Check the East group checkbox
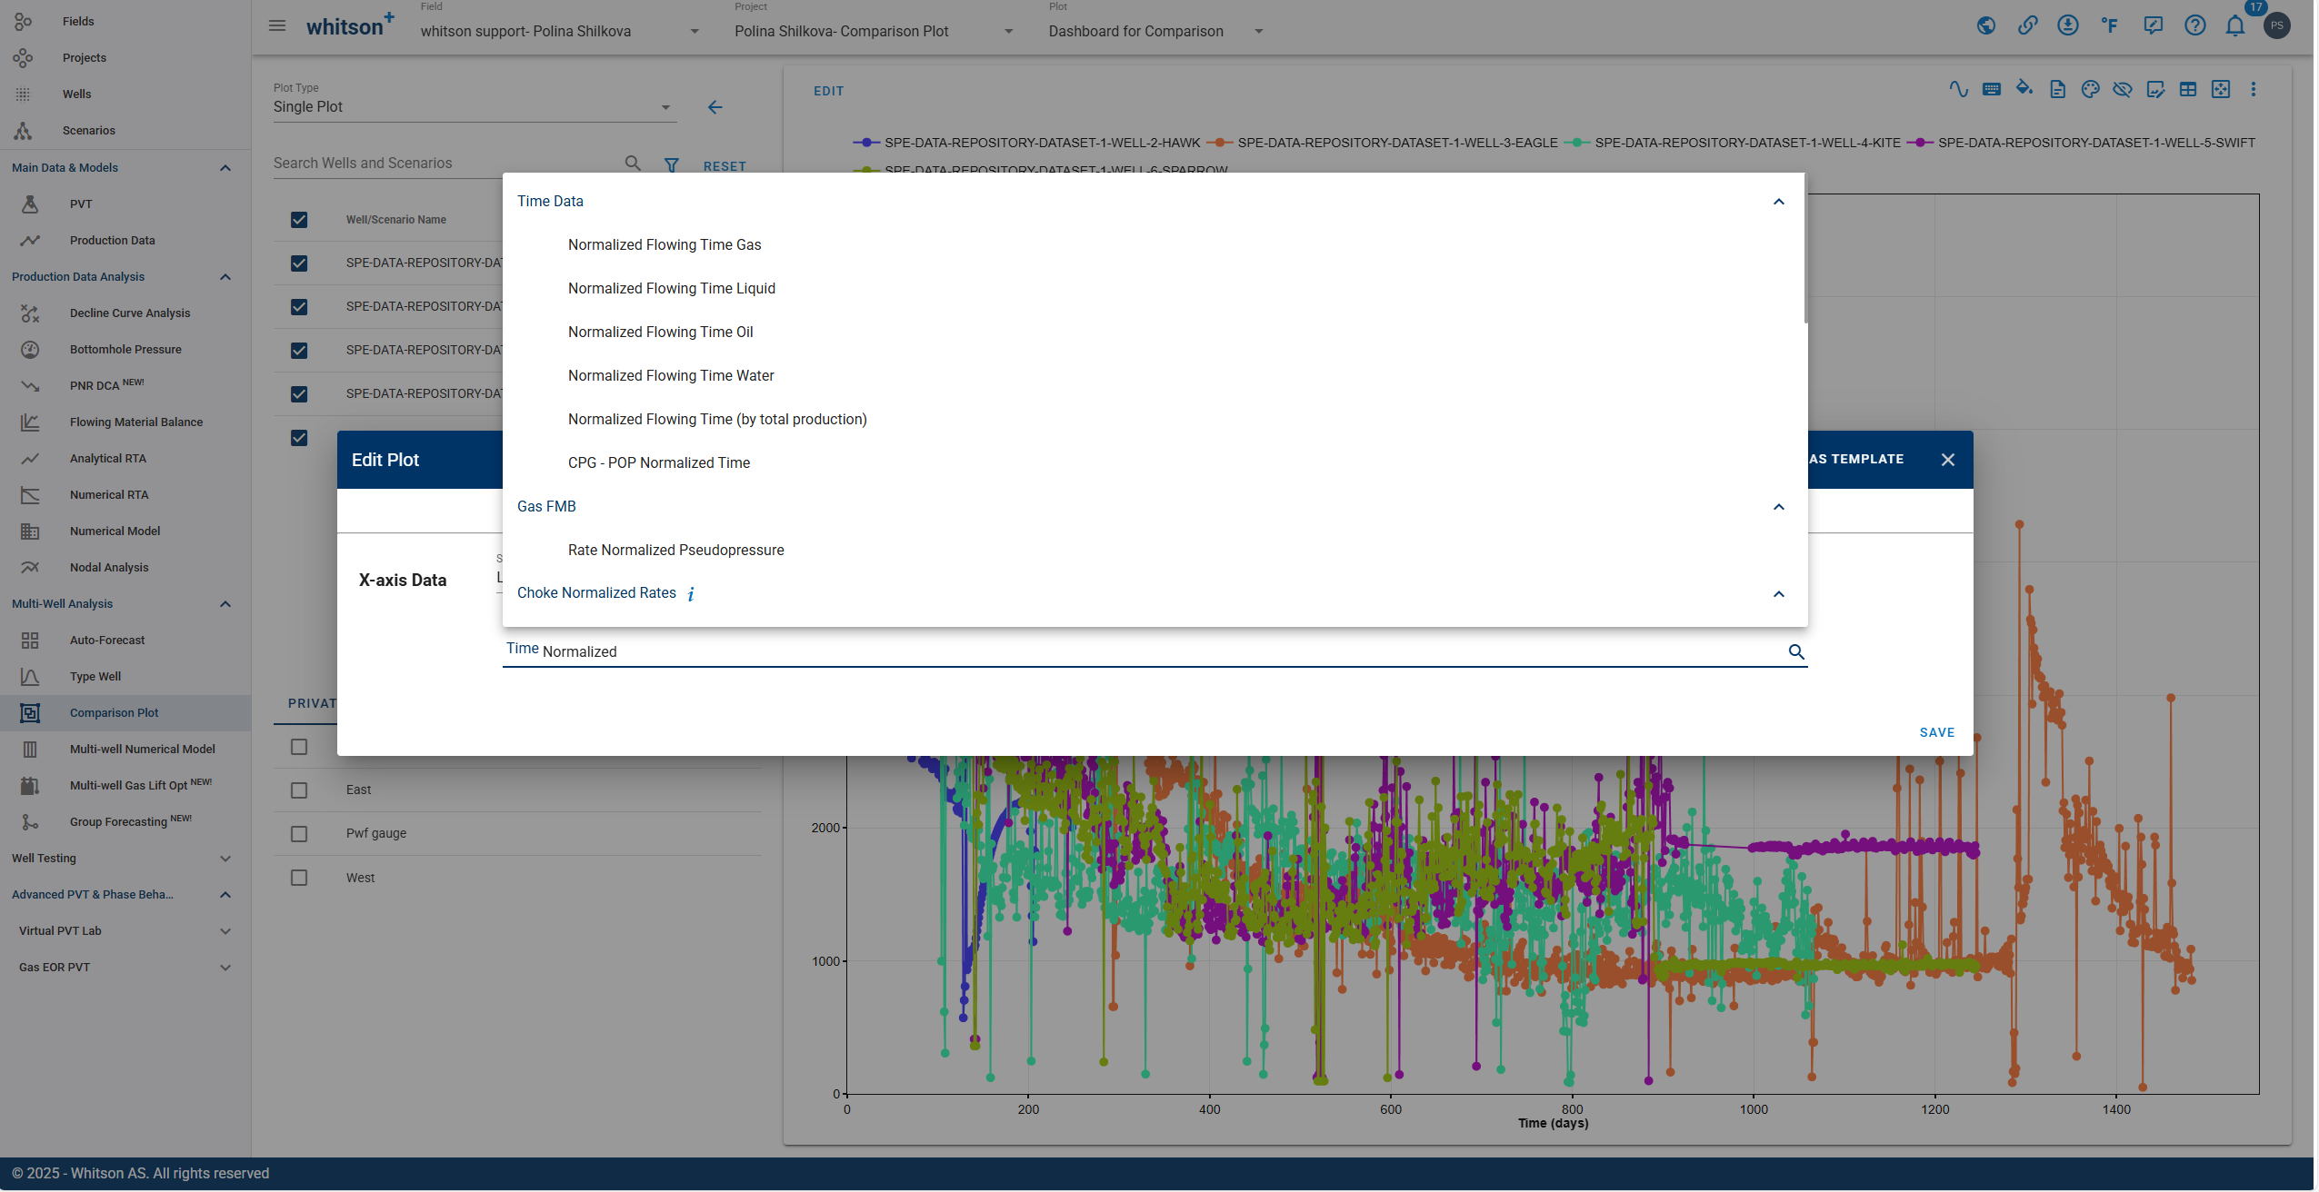 (x=299, y=790)
